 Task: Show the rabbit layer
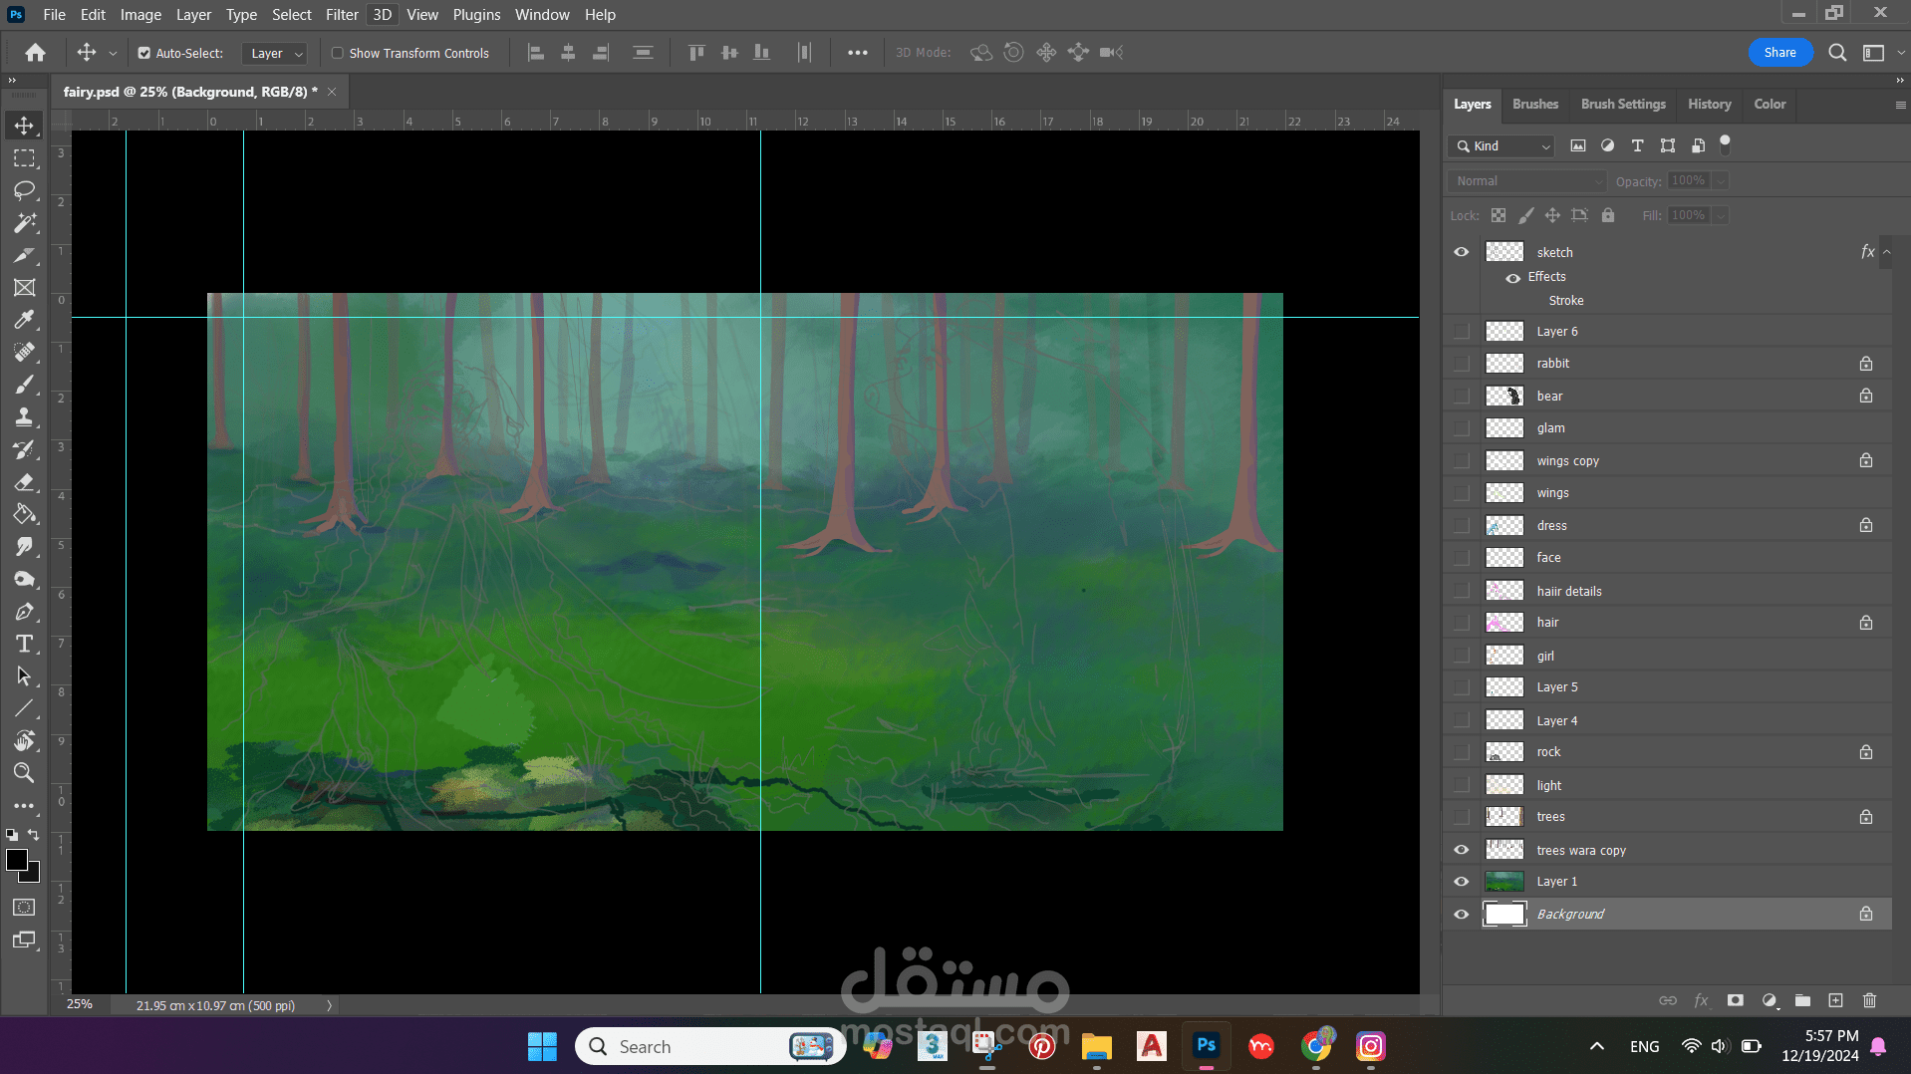click(1461, 364)
